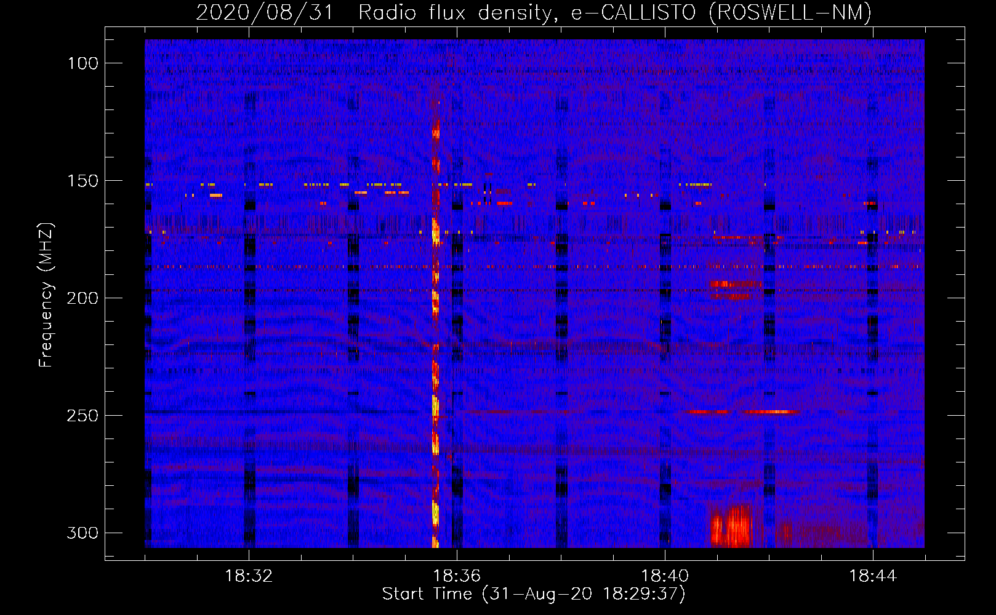The height and width of the screenshot is (615, 996).
Task: Click the 'Start Time (31-Aug-20 18:29:37)' axis label
Action: click(x=534, y=594)
